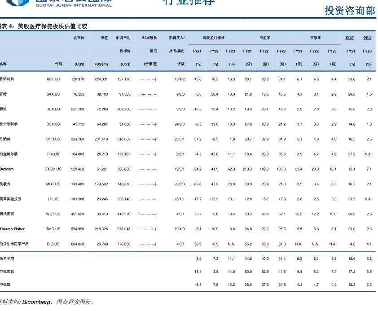This screenshot has width=378, height=311.
Task: Click the 52-week range indicator for BDX.US
Action: [148, 110]
